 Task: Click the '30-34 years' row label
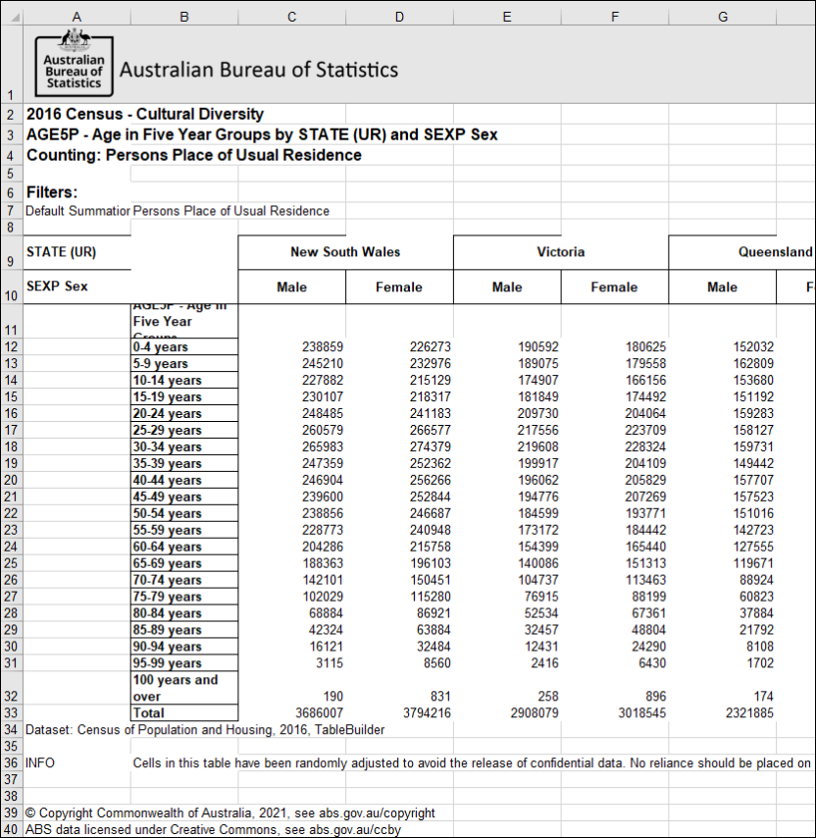(184, 446)
